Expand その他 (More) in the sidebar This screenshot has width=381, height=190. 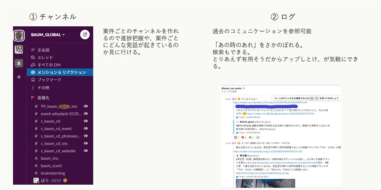(x=60, y=87)
